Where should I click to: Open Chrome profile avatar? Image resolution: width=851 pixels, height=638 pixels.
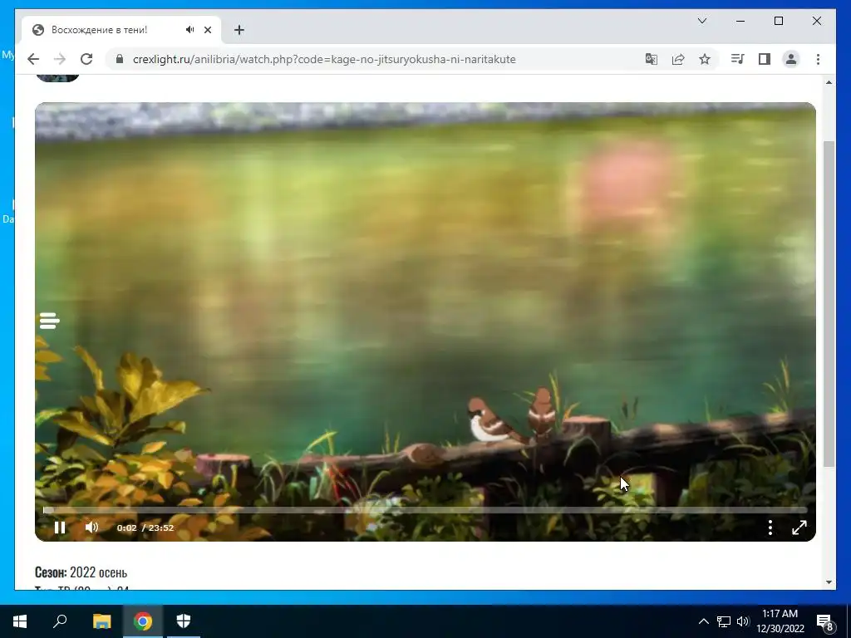791,59
